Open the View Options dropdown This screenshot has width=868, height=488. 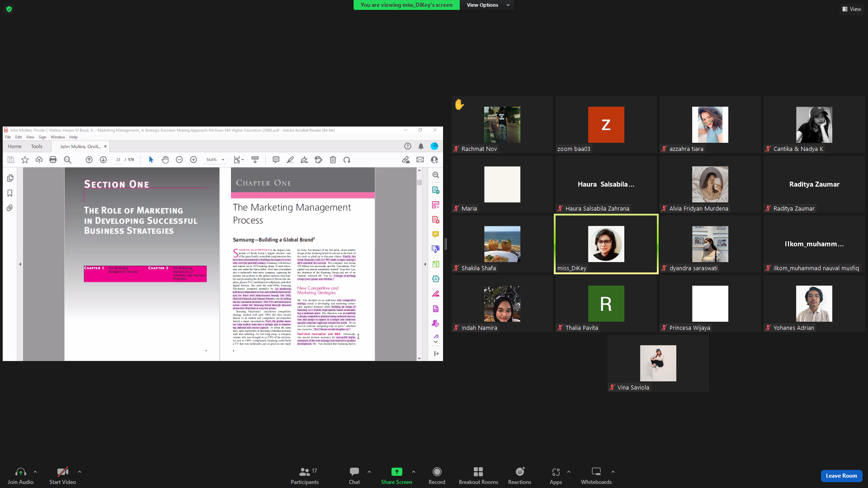tap(487, 5)
